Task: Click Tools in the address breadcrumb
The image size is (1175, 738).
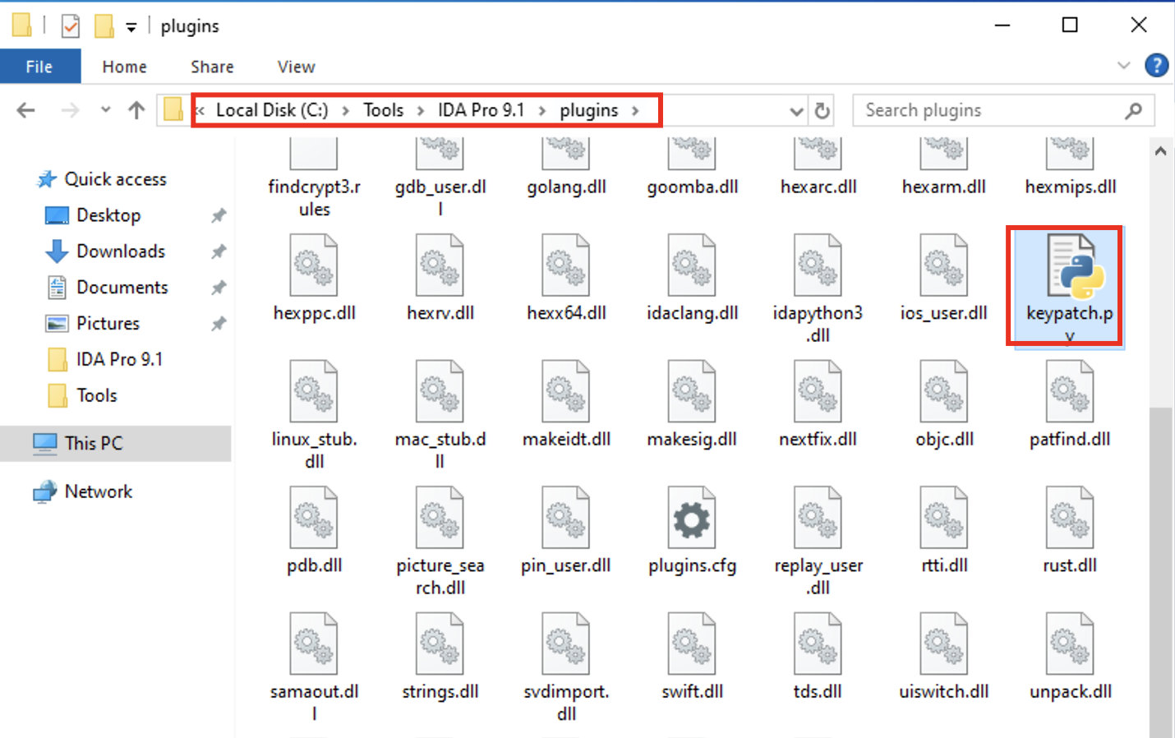Action: 384,110
